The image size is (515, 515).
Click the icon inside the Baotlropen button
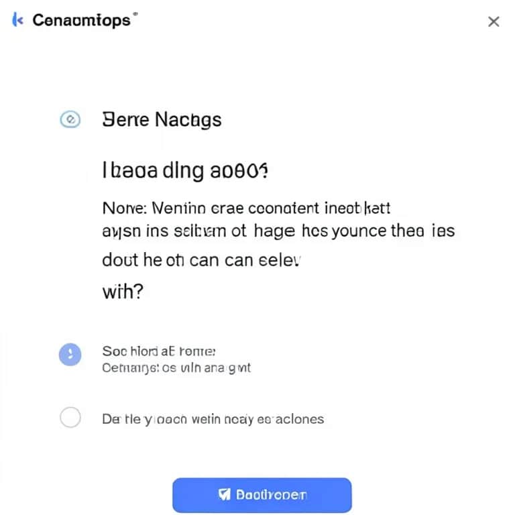click(225, 495)
